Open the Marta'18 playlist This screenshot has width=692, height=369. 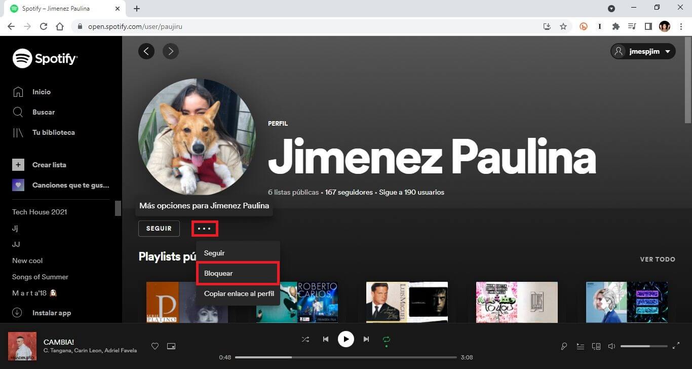[34, 293]
